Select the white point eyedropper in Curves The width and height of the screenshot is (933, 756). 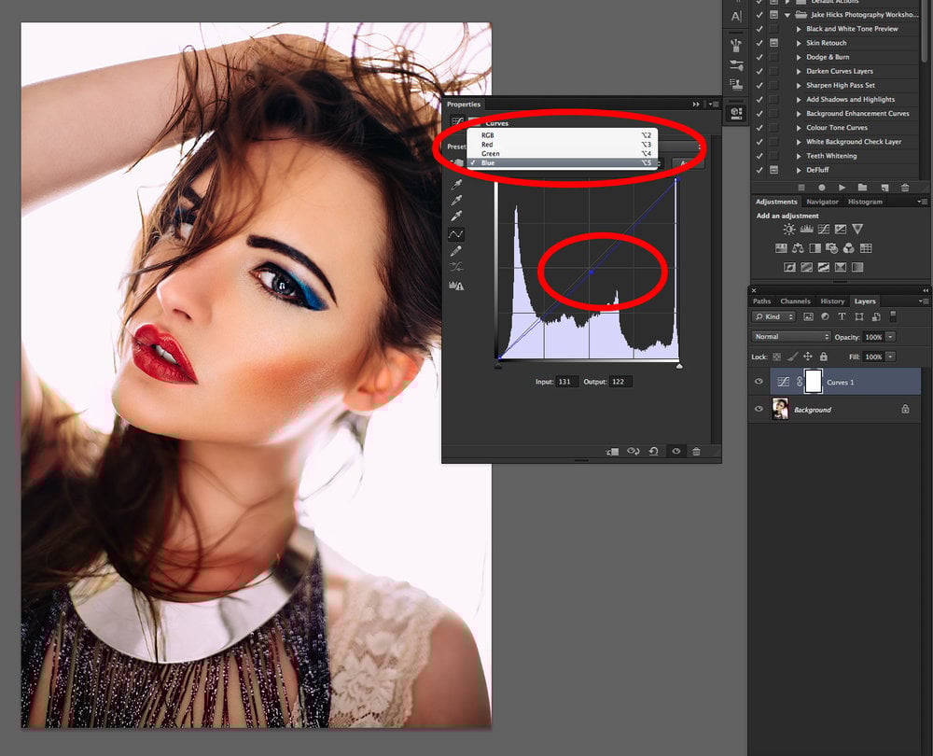456,216
